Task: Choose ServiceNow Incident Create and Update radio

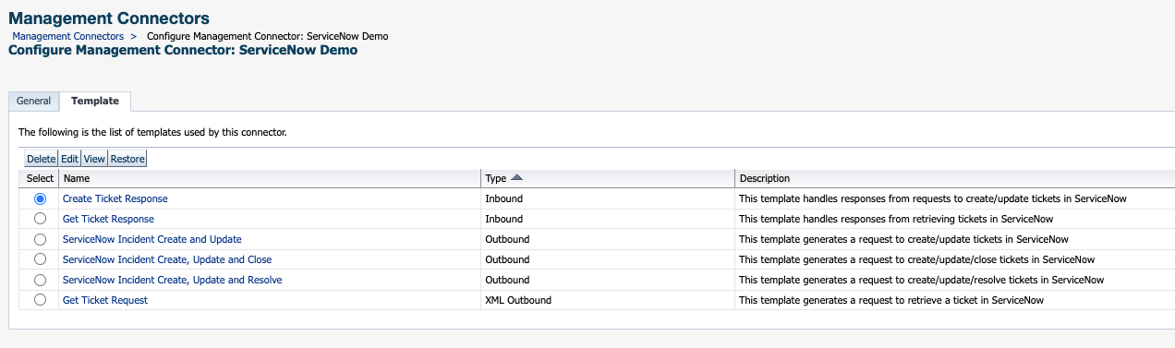Action: point(40,239)
